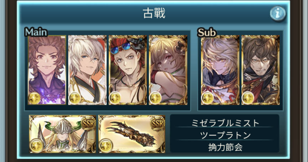Select the brown-haired main character in purple
308x162 pixels.
click(x=47, y=70)
